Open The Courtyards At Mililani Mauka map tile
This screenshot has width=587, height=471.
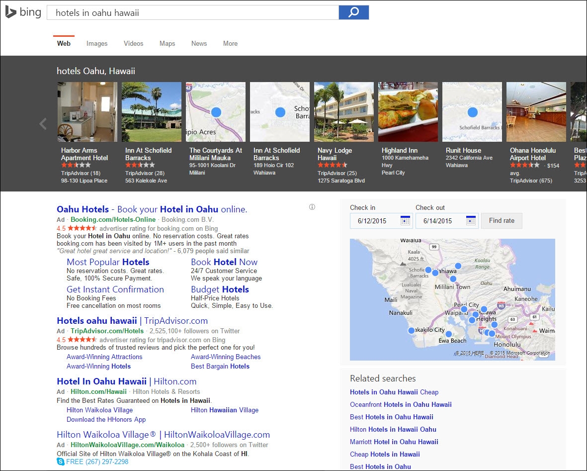[x=216, y=112]
